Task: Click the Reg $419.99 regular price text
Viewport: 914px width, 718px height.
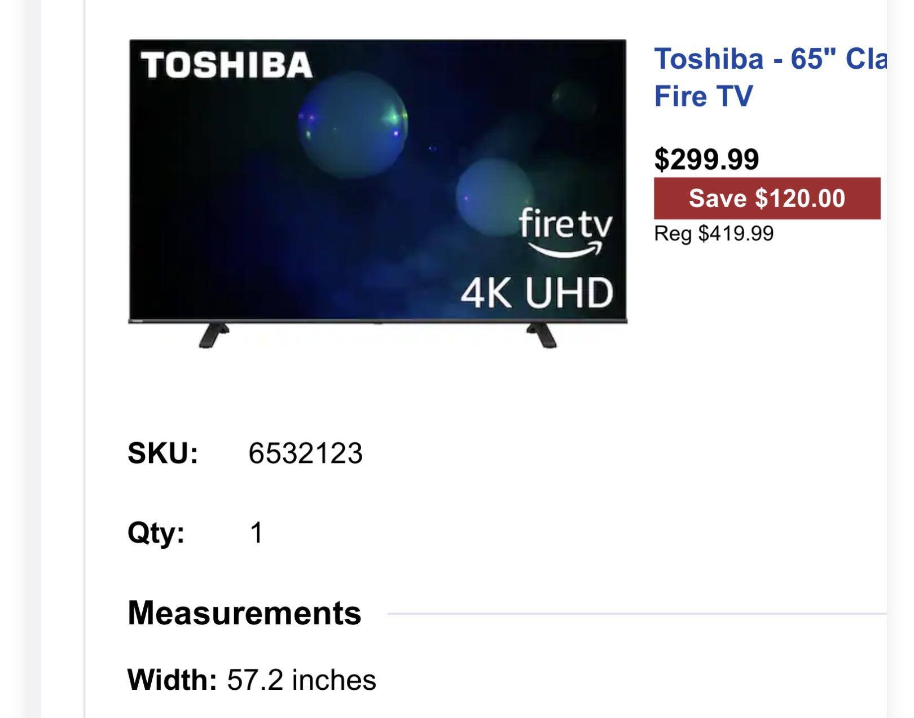Action: pos(714,234)
